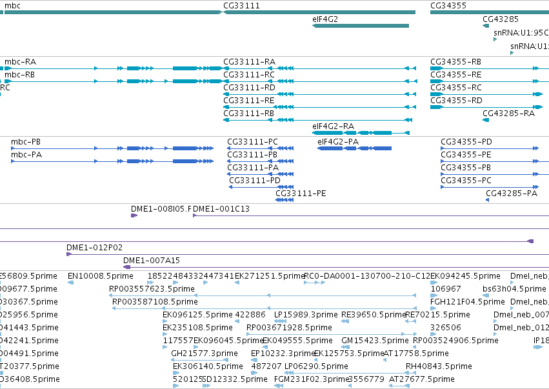Select protein mbc-PB

[x=112, y=148]
